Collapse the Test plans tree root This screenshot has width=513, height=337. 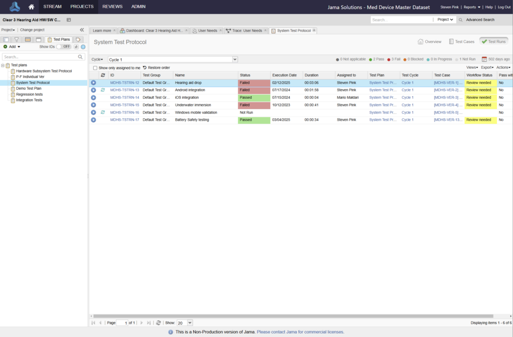point(3,65)
